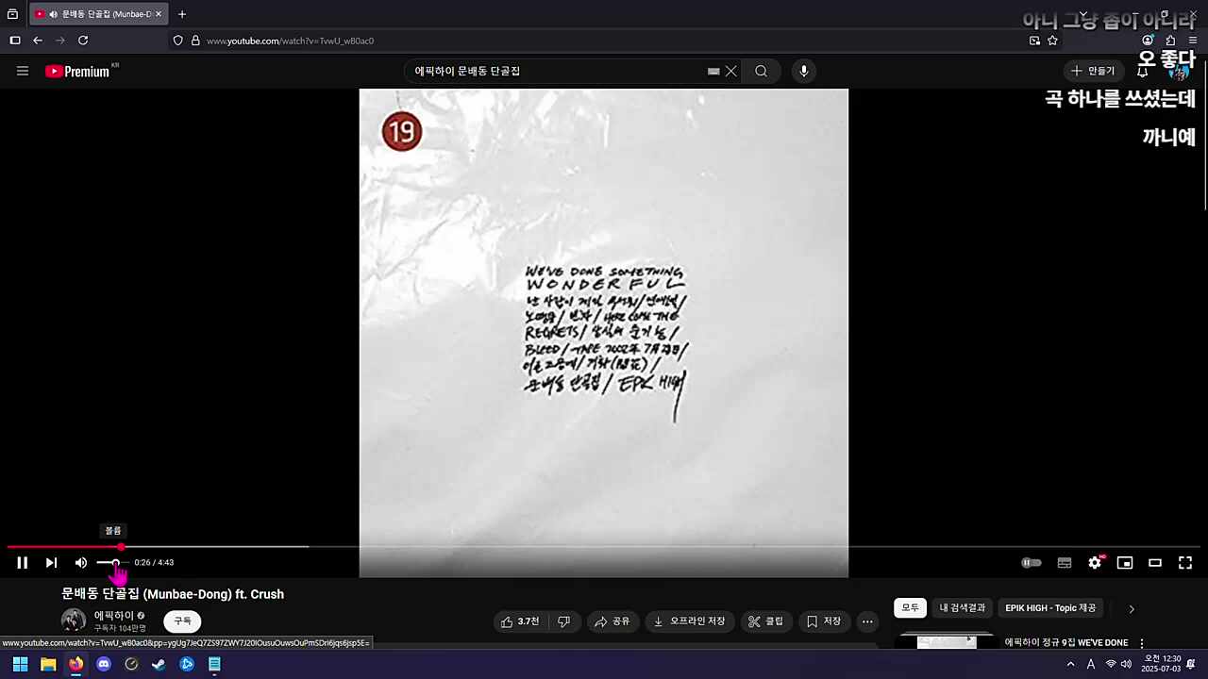Open the on-screen keyboard in the search box
1208x679 pixels.
click(x=713, y=71)
